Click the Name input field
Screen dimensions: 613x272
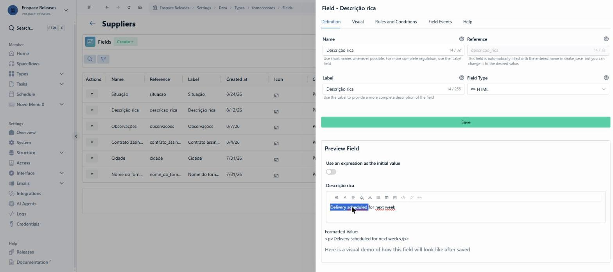393,50
